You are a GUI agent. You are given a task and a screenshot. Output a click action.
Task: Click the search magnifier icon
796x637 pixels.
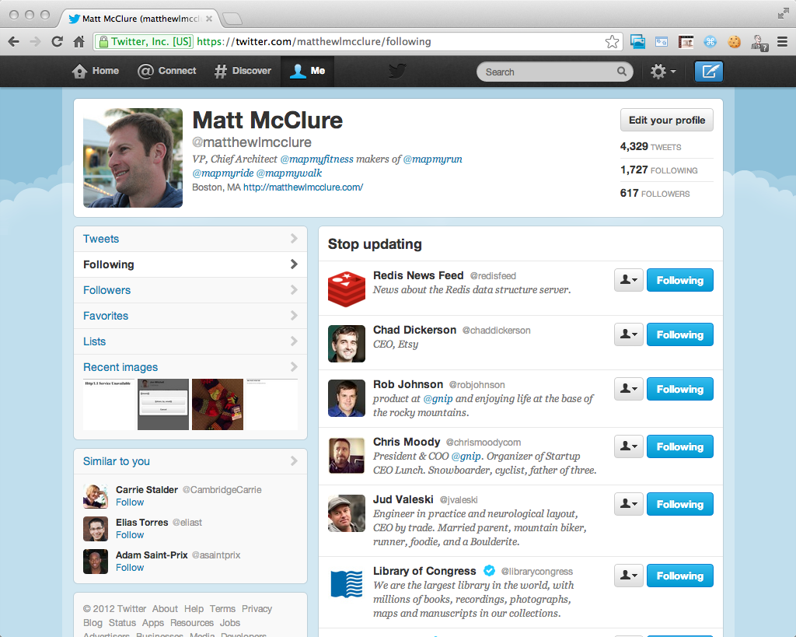pos(621,72)
